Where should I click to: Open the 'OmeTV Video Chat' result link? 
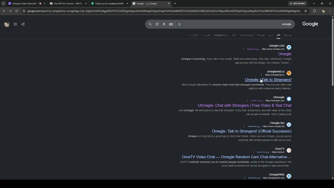pos(237,157)
